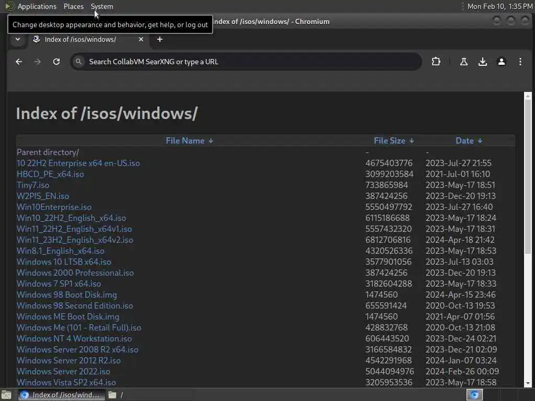Screen dimensions: 535x401
Task: Show the Downloads icon panel
Action: point(482,62)
